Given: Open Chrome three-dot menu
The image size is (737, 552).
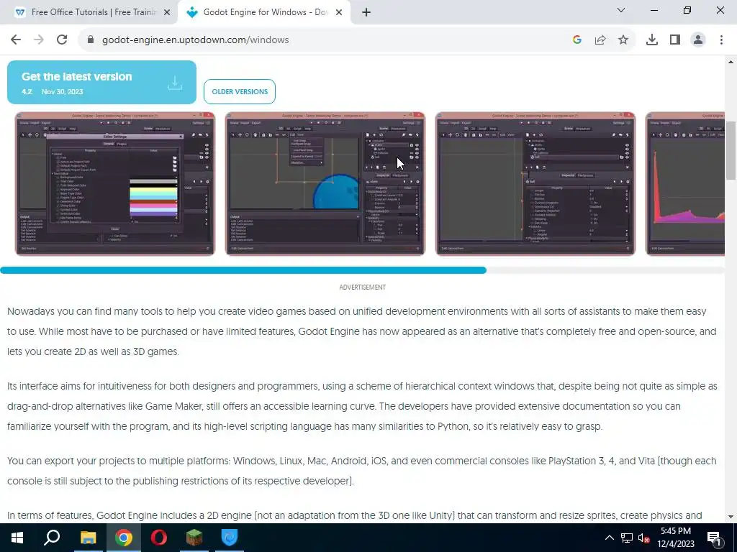Looking at the screenshot, I should click(x=721, y=40).
